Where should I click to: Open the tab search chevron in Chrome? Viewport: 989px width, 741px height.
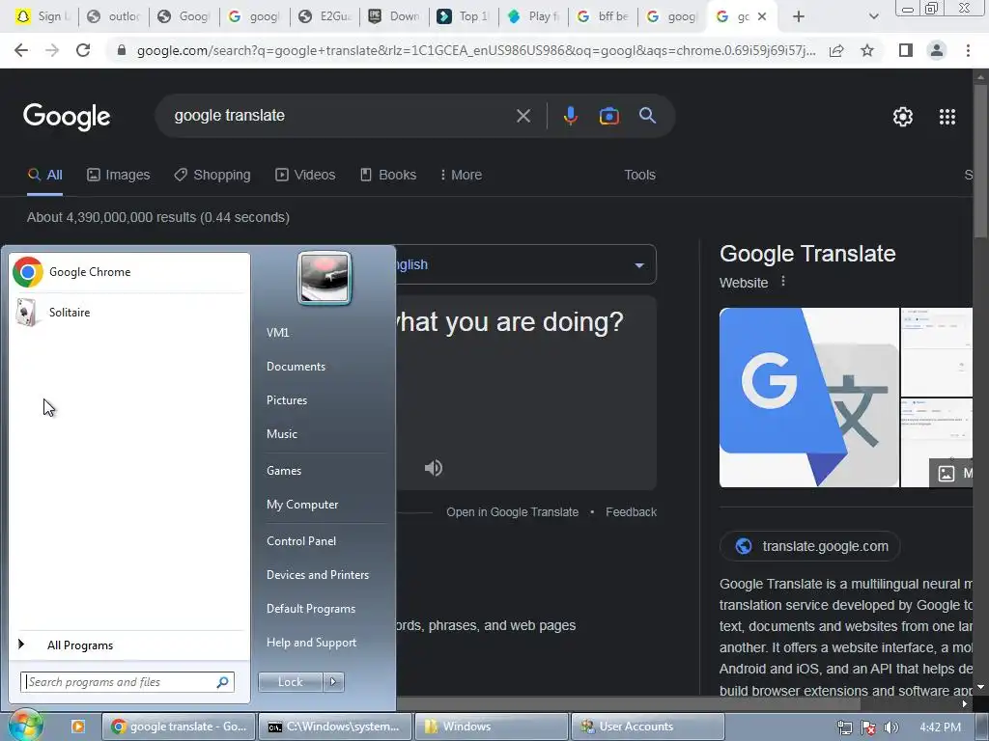point(873,16)
